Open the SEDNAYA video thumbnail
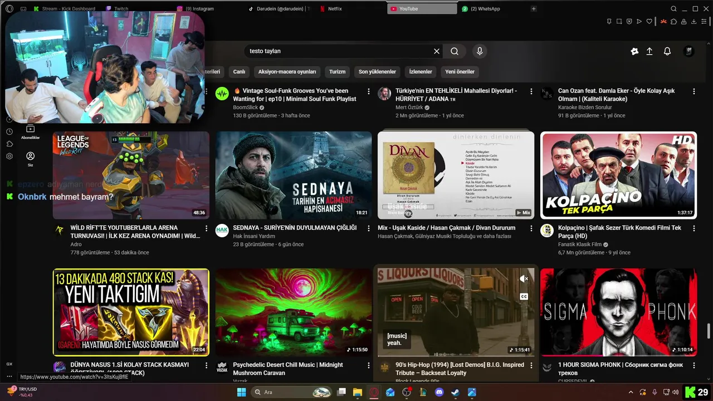The height and width of the screenshot is (401, 713). click(294, 175)
